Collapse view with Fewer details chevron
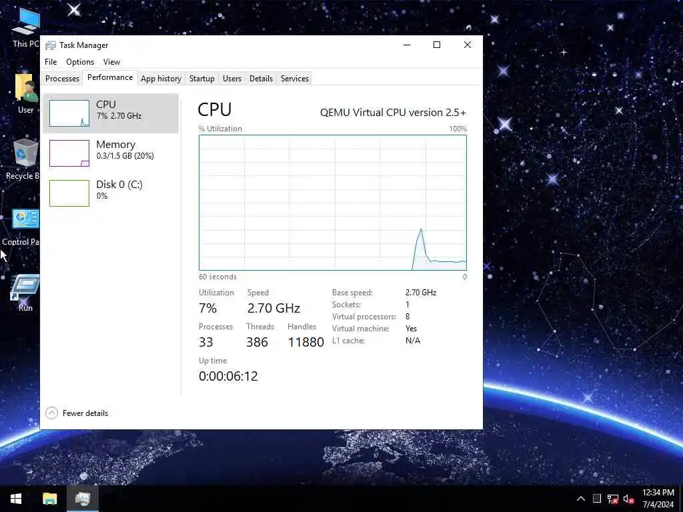This screenshot has height=512, width=683. coord(51,413)
